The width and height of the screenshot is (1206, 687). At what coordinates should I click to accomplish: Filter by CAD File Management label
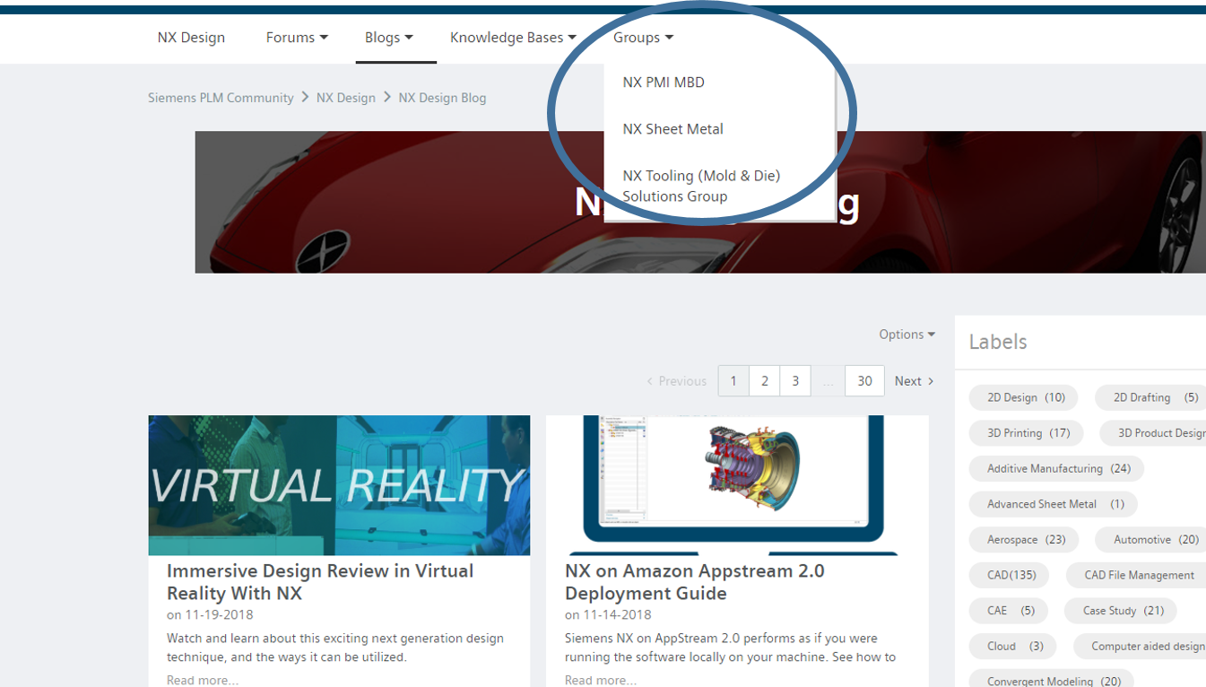[1137, 575]
